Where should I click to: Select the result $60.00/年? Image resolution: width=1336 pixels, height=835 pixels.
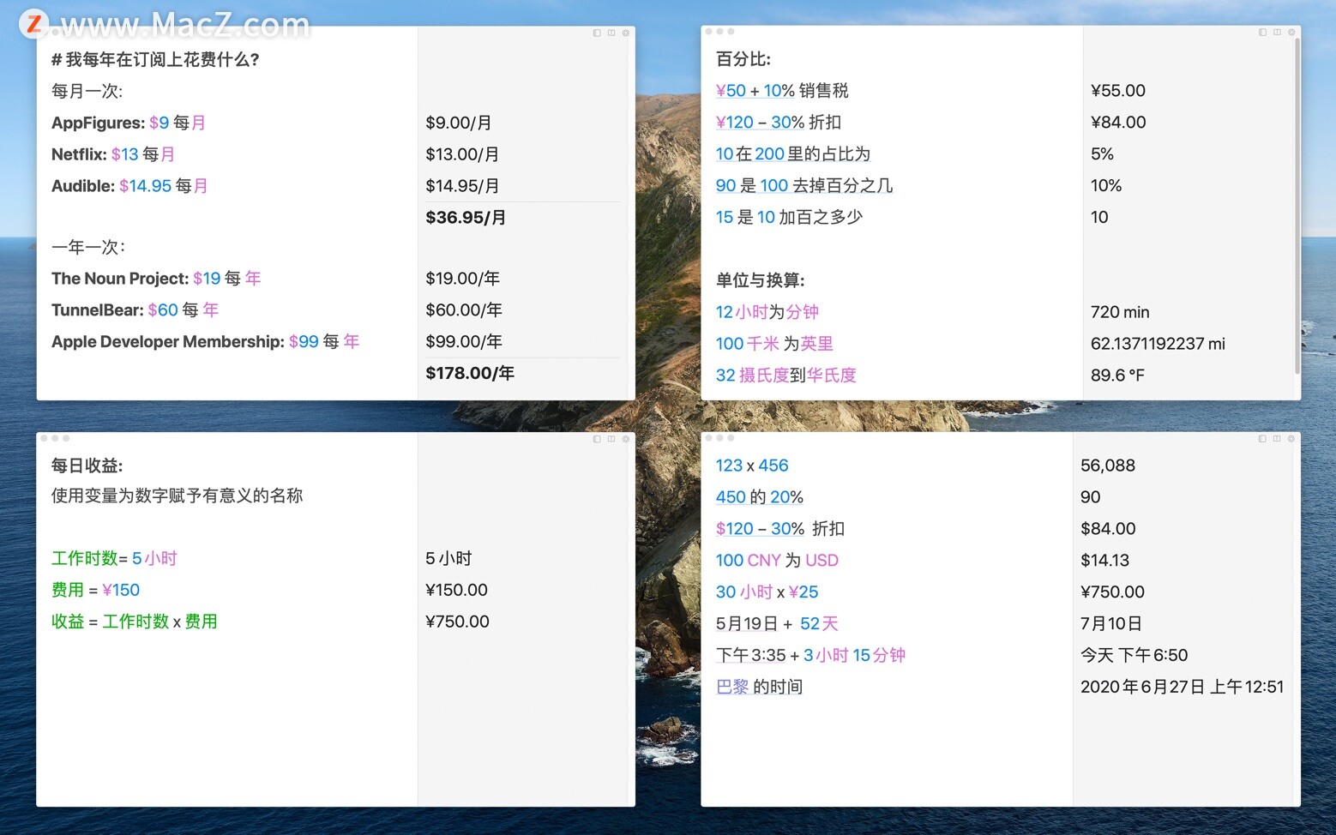click(x=464, y=310)
